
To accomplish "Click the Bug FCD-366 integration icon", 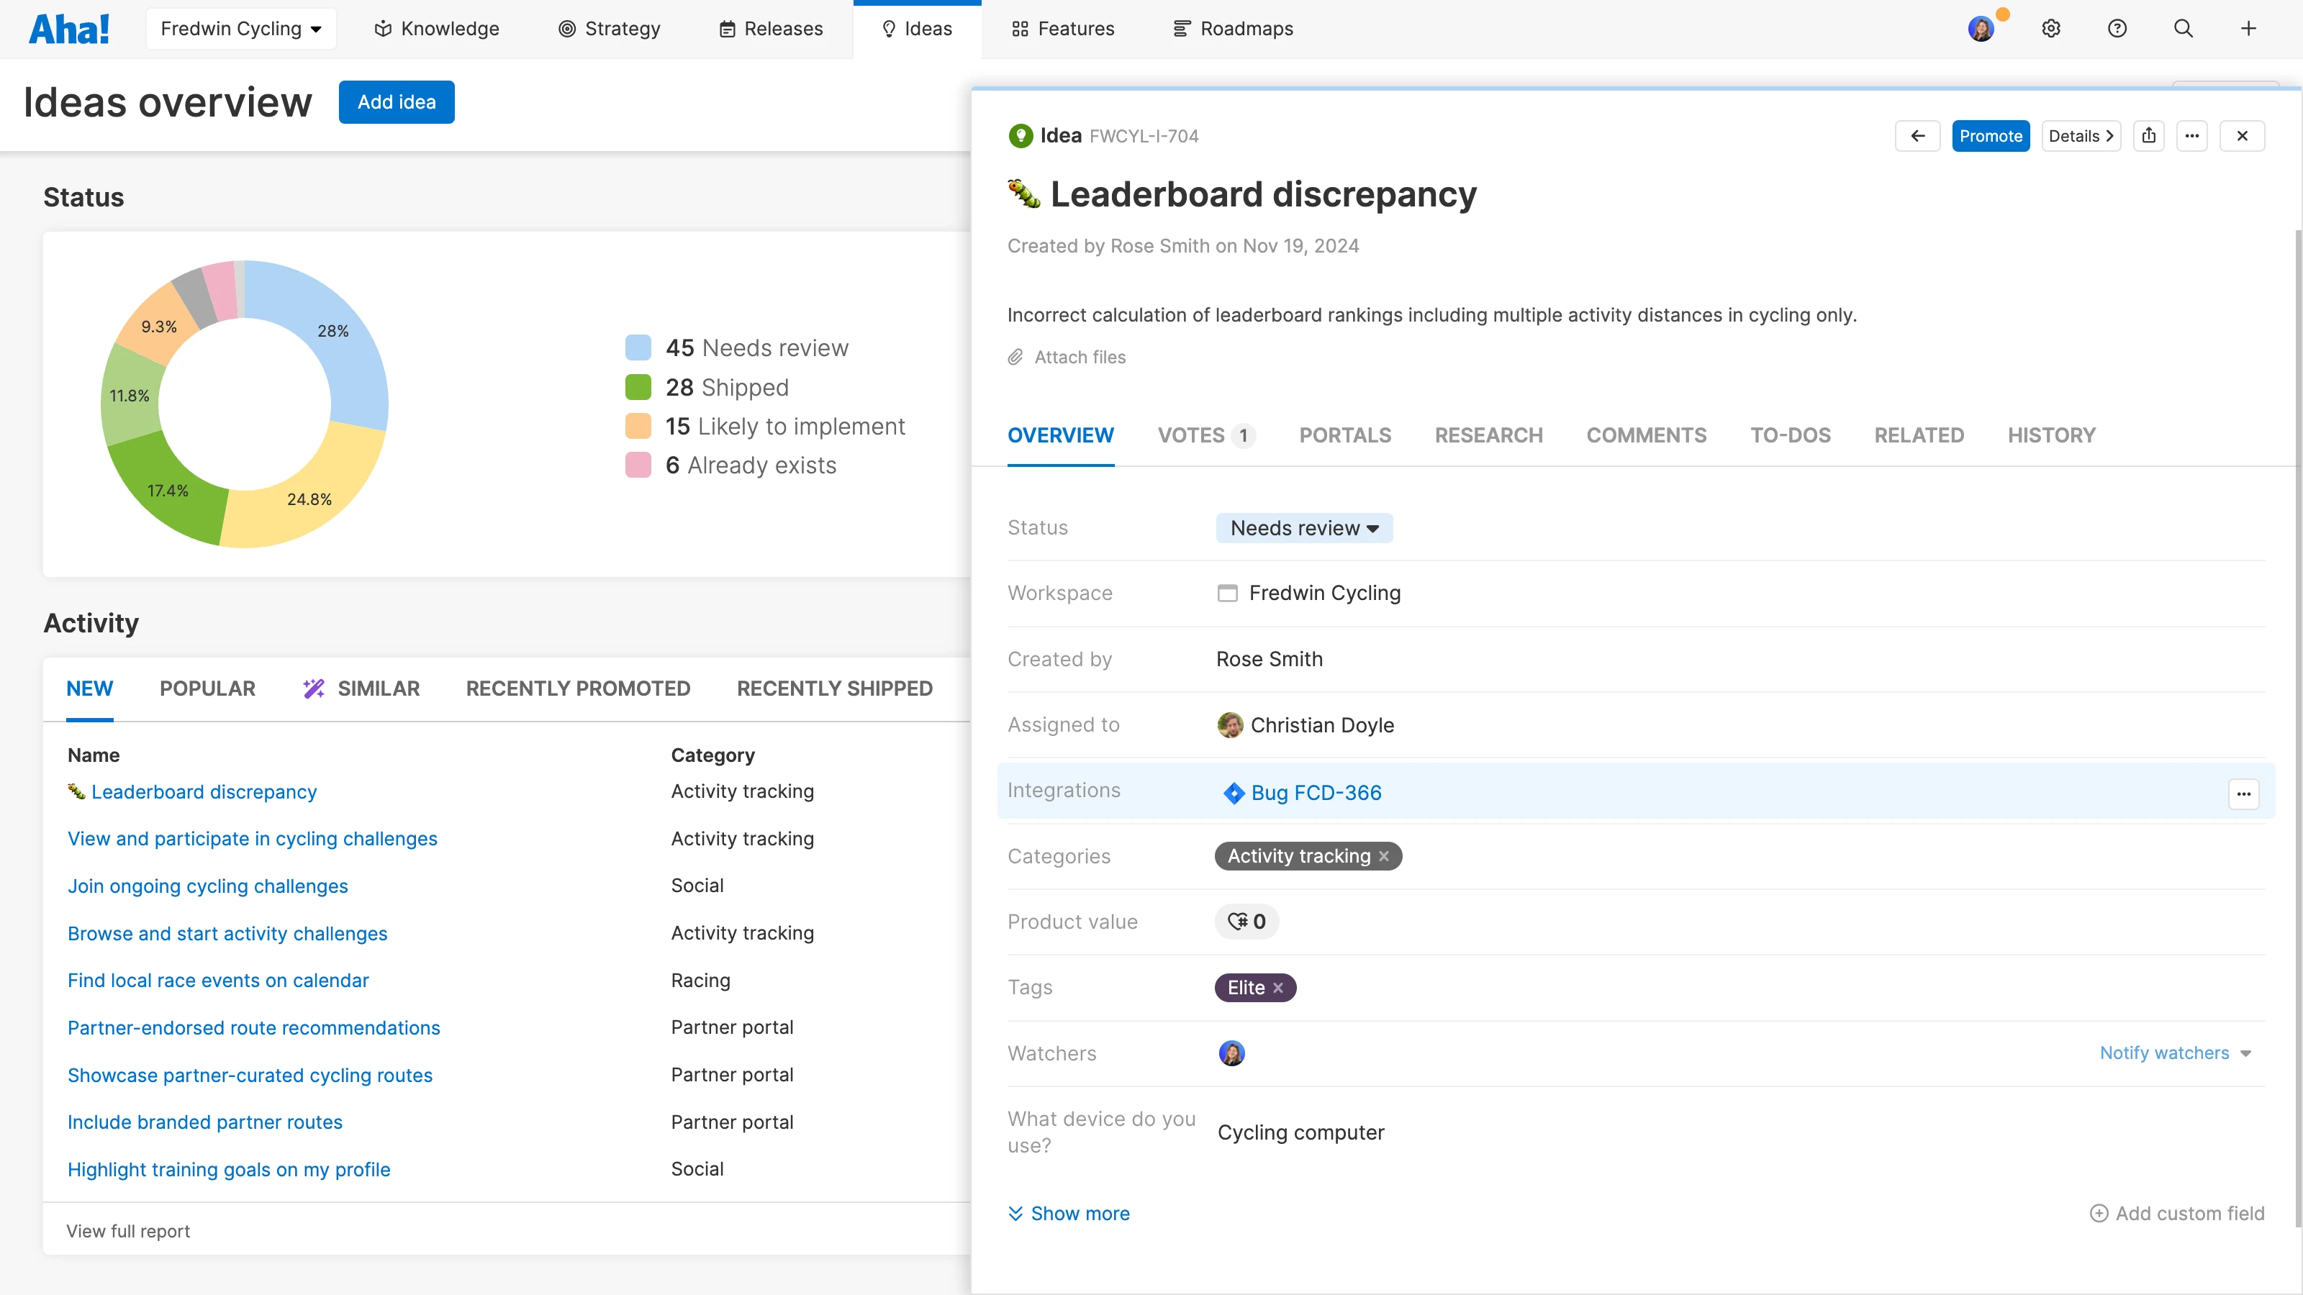I will tap(1234, 793).
